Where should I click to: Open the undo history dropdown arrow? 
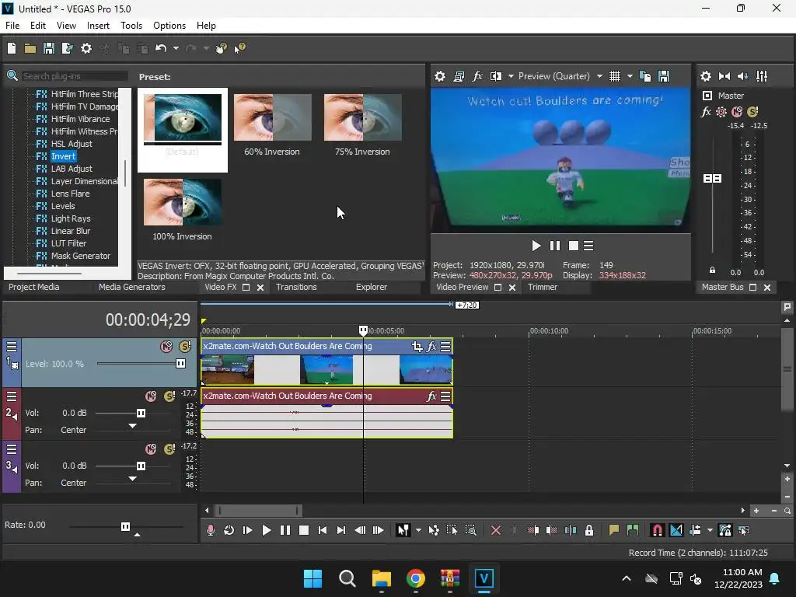(176, 48)
